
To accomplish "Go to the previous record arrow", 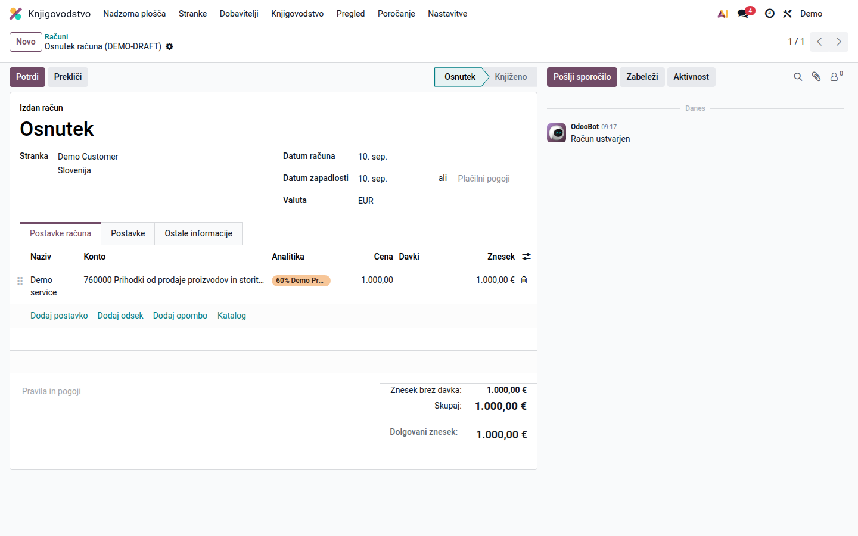I will pyautogui.click(x=819, y=42).
